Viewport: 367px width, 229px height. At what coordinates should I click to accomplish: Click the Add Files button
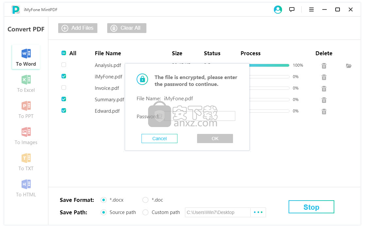[x=78, y=28]
